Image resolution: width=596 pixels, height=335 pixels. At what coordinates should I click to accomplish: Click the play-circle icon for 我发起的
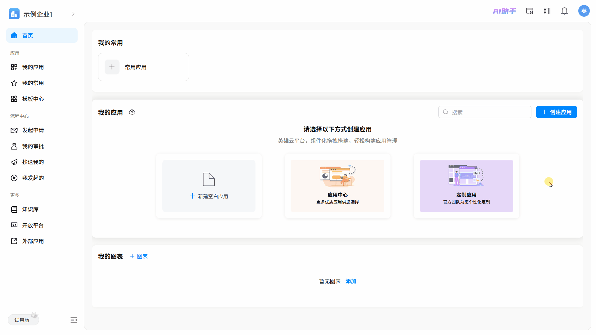(x=14, y=178)
